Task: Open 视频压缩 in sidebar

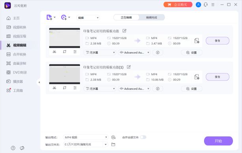Action: tap(16, 36)
